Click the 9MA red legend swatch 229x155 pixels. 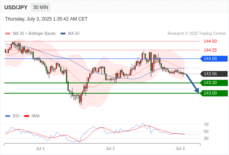tap(26, 116)
